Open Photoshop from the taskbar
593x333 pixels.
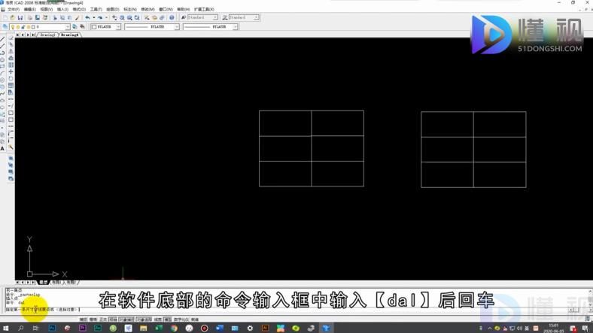pyautogui.click(x=52, y=328)
